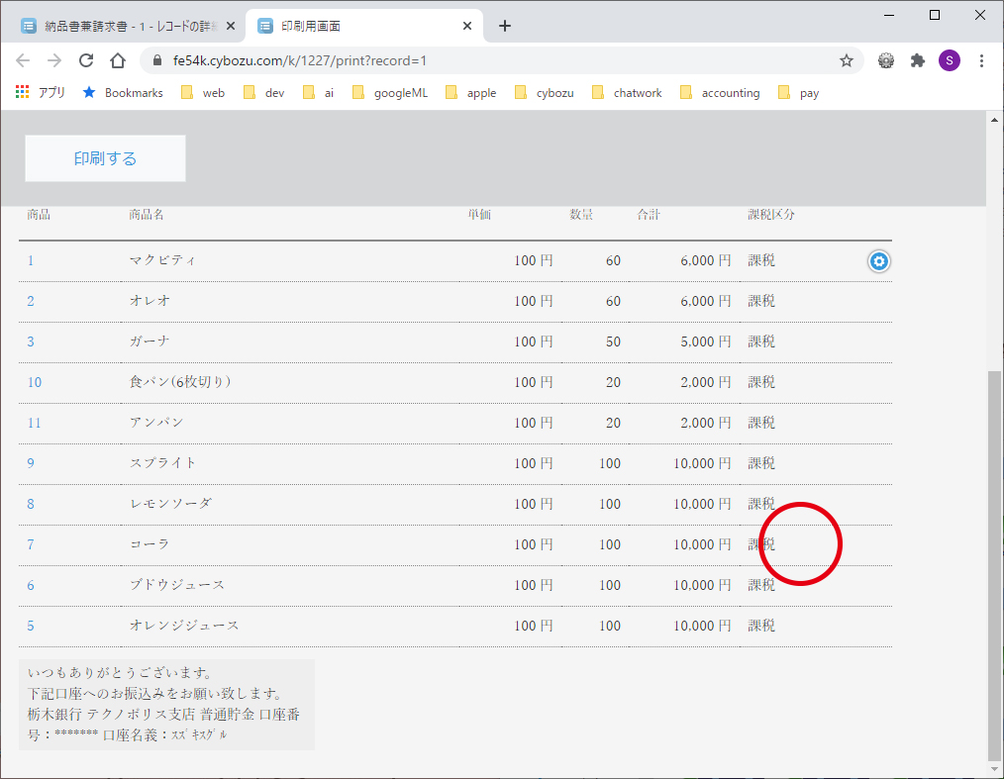1004x779 pixels.
Task: Click the blue gear icon in the マクビティ row
Action: pos(879,261)
